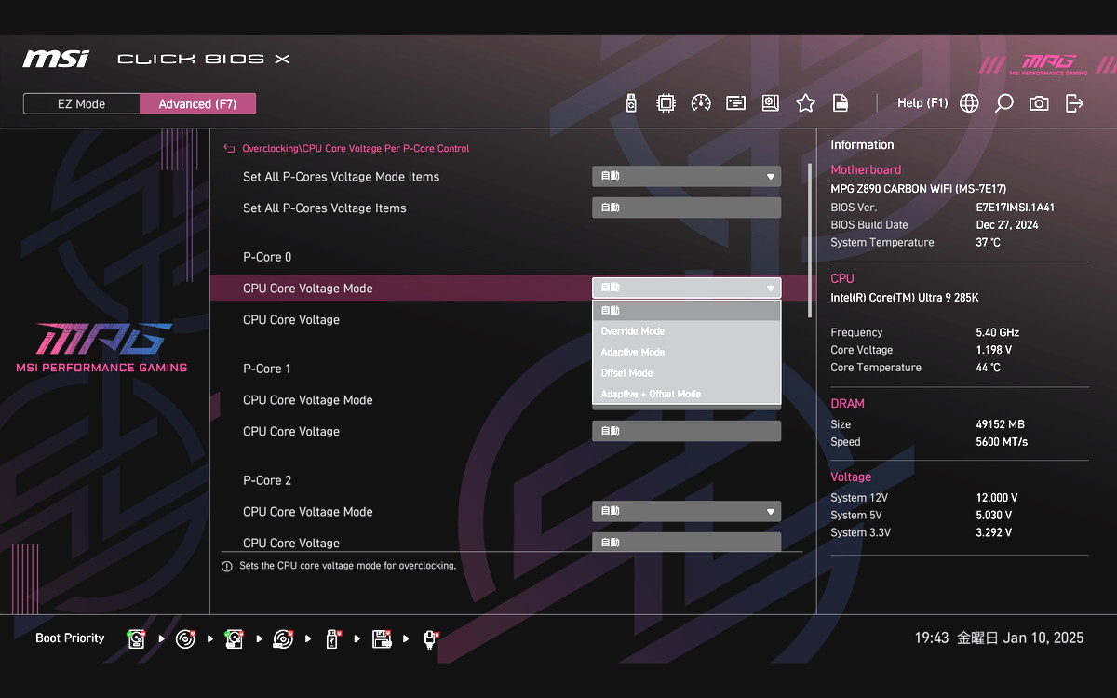Click the exit door arrow icon
This screenshot has height=698, width=1117.
[1074, 103]
